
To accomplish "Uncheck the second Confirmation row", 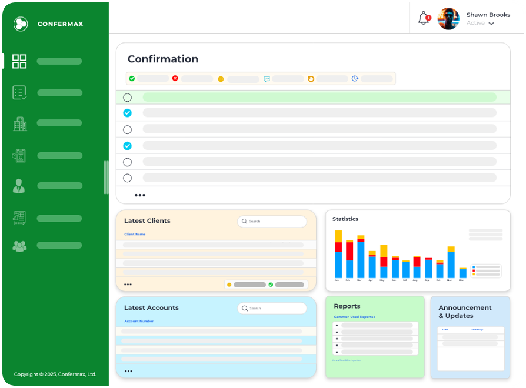I will (128, 113).
